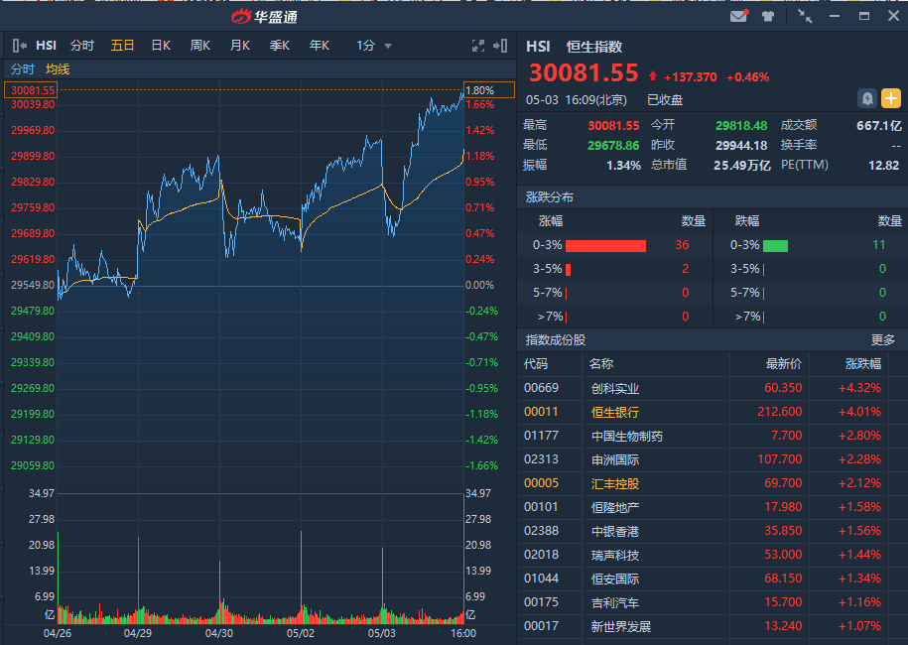Screen dimensions: 908x645
Task: Switch to 日K chart tab
Action: click(x=161, y=46)
